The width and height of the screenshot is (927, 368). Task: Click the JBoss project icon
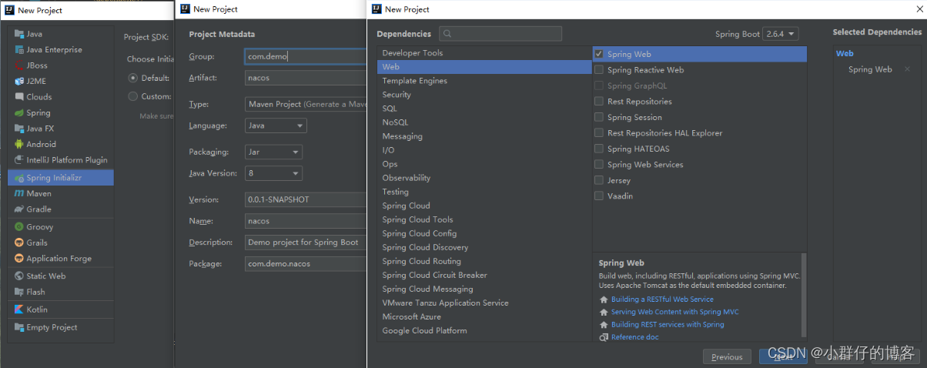[19, 65]
